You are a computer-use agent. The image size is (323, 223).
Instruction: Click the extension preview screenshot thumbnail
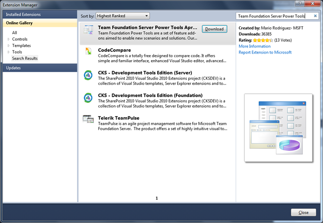[x=277, y=128]
